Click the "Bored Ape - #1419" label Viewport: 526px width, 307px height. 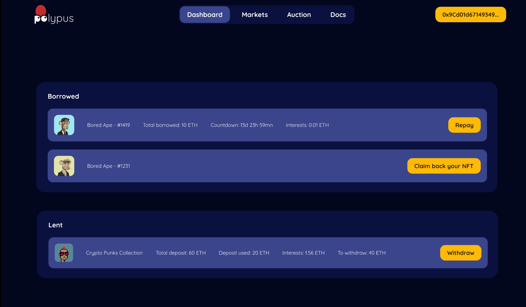click(108, 125)
